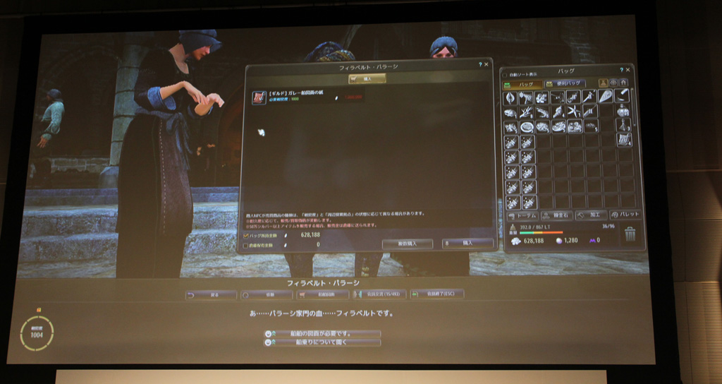This screenshot has width=722, height=384.
Task: Choose 船舶の図面が必要です。 dialogue option
Action: [322, 333]
